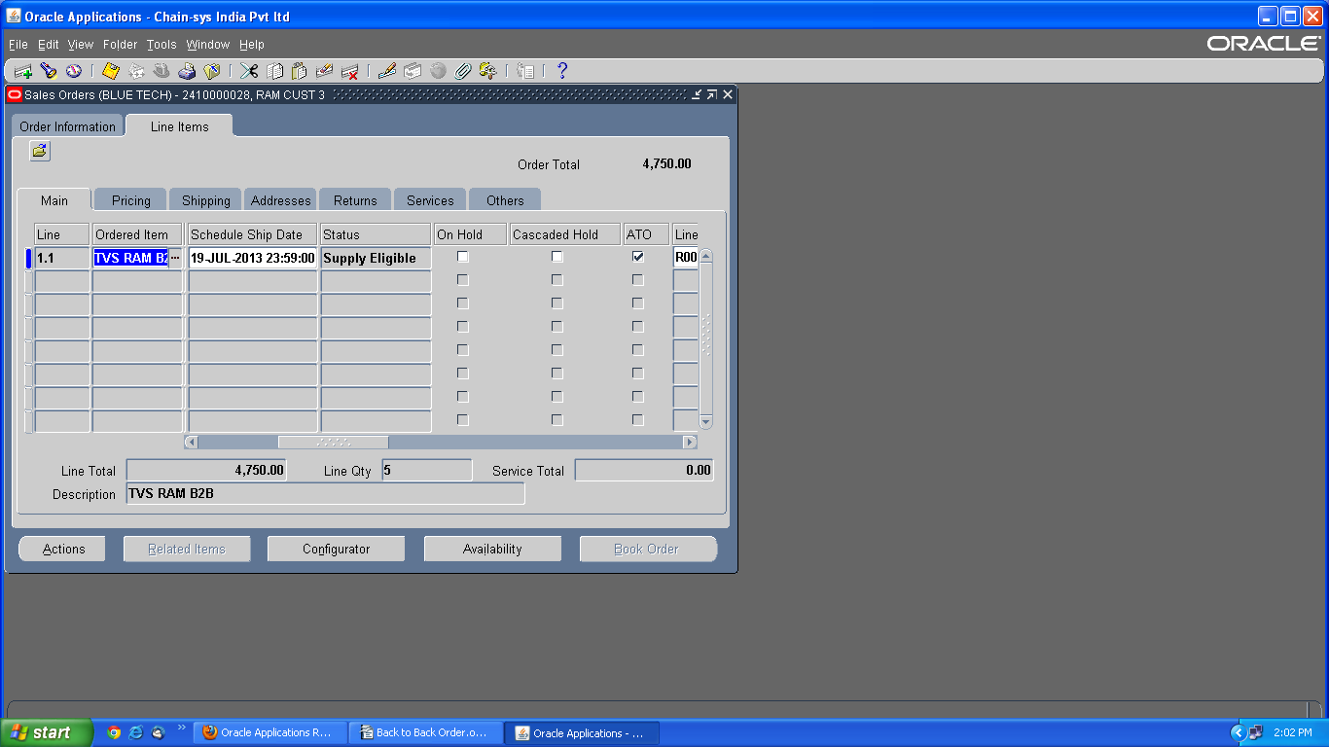
Task: Click the Window Help question mark icon
Action: coord(561,71)
